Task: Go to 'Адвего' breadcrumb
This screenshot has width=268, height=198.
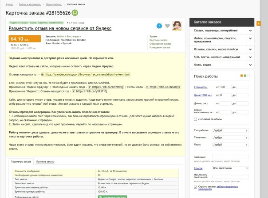Action: (9, 4)
